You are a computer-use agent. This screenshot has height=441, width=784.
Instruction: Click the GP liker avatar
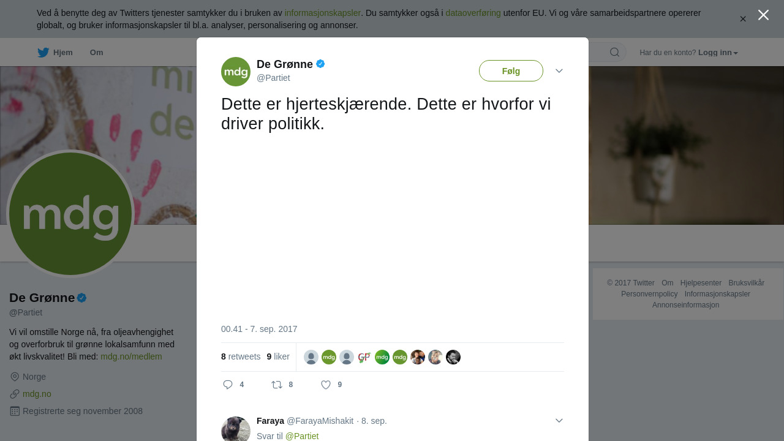pos(364,357)
